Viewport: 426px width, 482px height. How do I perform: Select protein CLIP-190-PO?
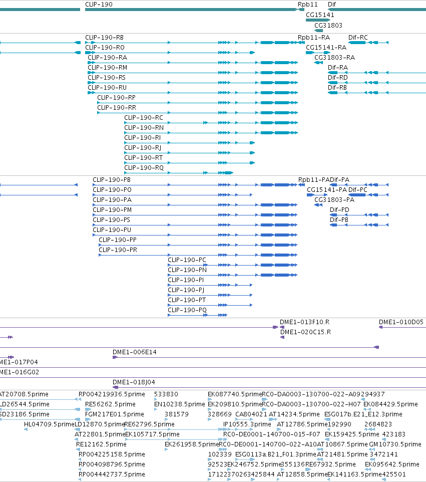pyautogui.click(x=112, y=190)
